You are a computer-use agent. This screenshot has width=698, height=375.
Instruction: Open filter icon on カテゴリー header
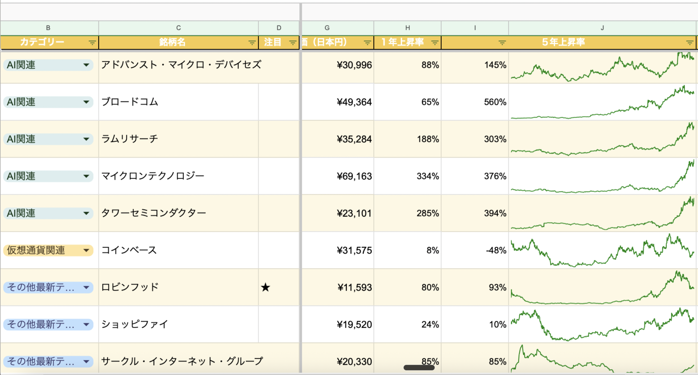[x=92, y=43]
